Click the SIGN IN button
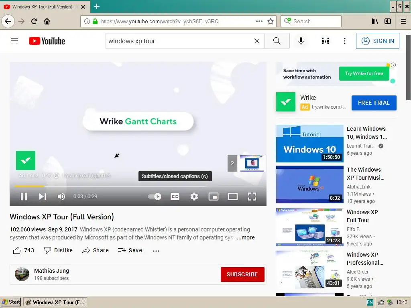411x308 pixels. (377, 41)
